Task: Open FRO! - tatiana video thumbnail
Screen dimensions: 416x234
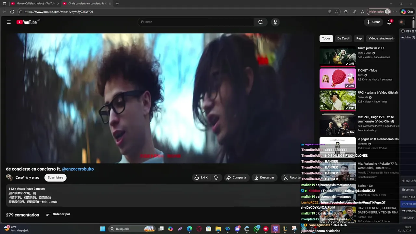Action: 338,100
